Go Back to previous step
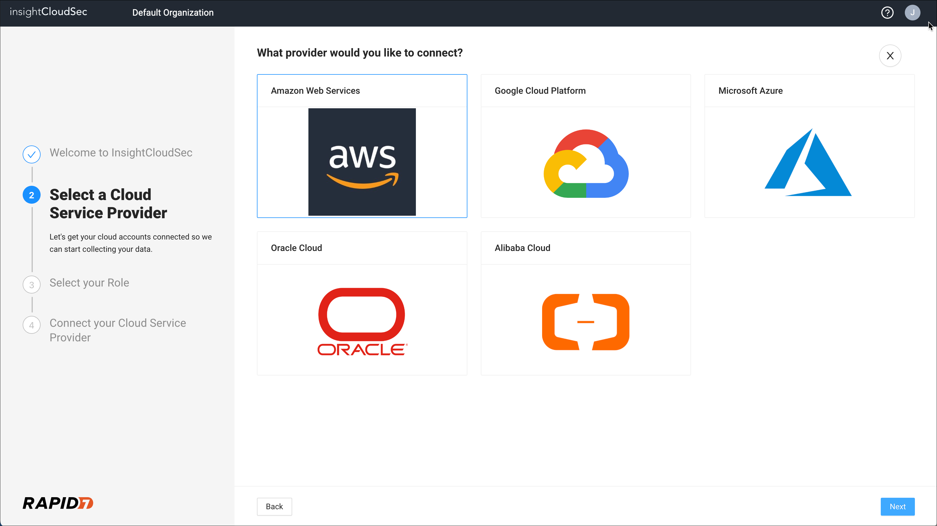Viewport: 937px width, 526px height. (x=274, y=506)
